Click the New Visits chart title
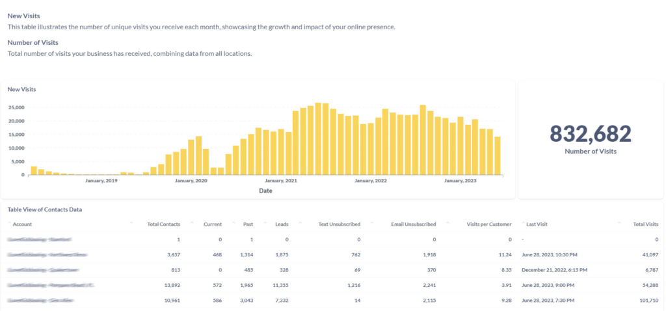 click(x=21, y=89)
